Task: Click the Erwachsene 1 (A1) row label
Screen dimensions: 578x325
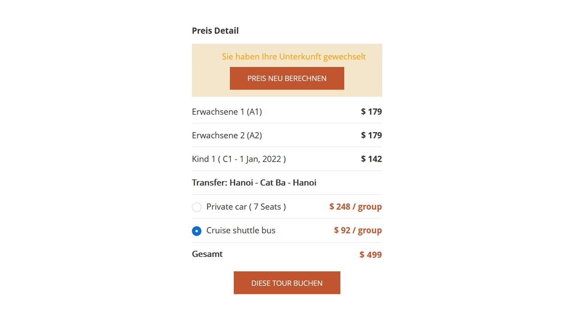Action: (x=227, y=111)
